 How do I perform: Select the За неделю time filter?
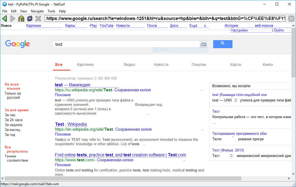click(x=12, y=125)
